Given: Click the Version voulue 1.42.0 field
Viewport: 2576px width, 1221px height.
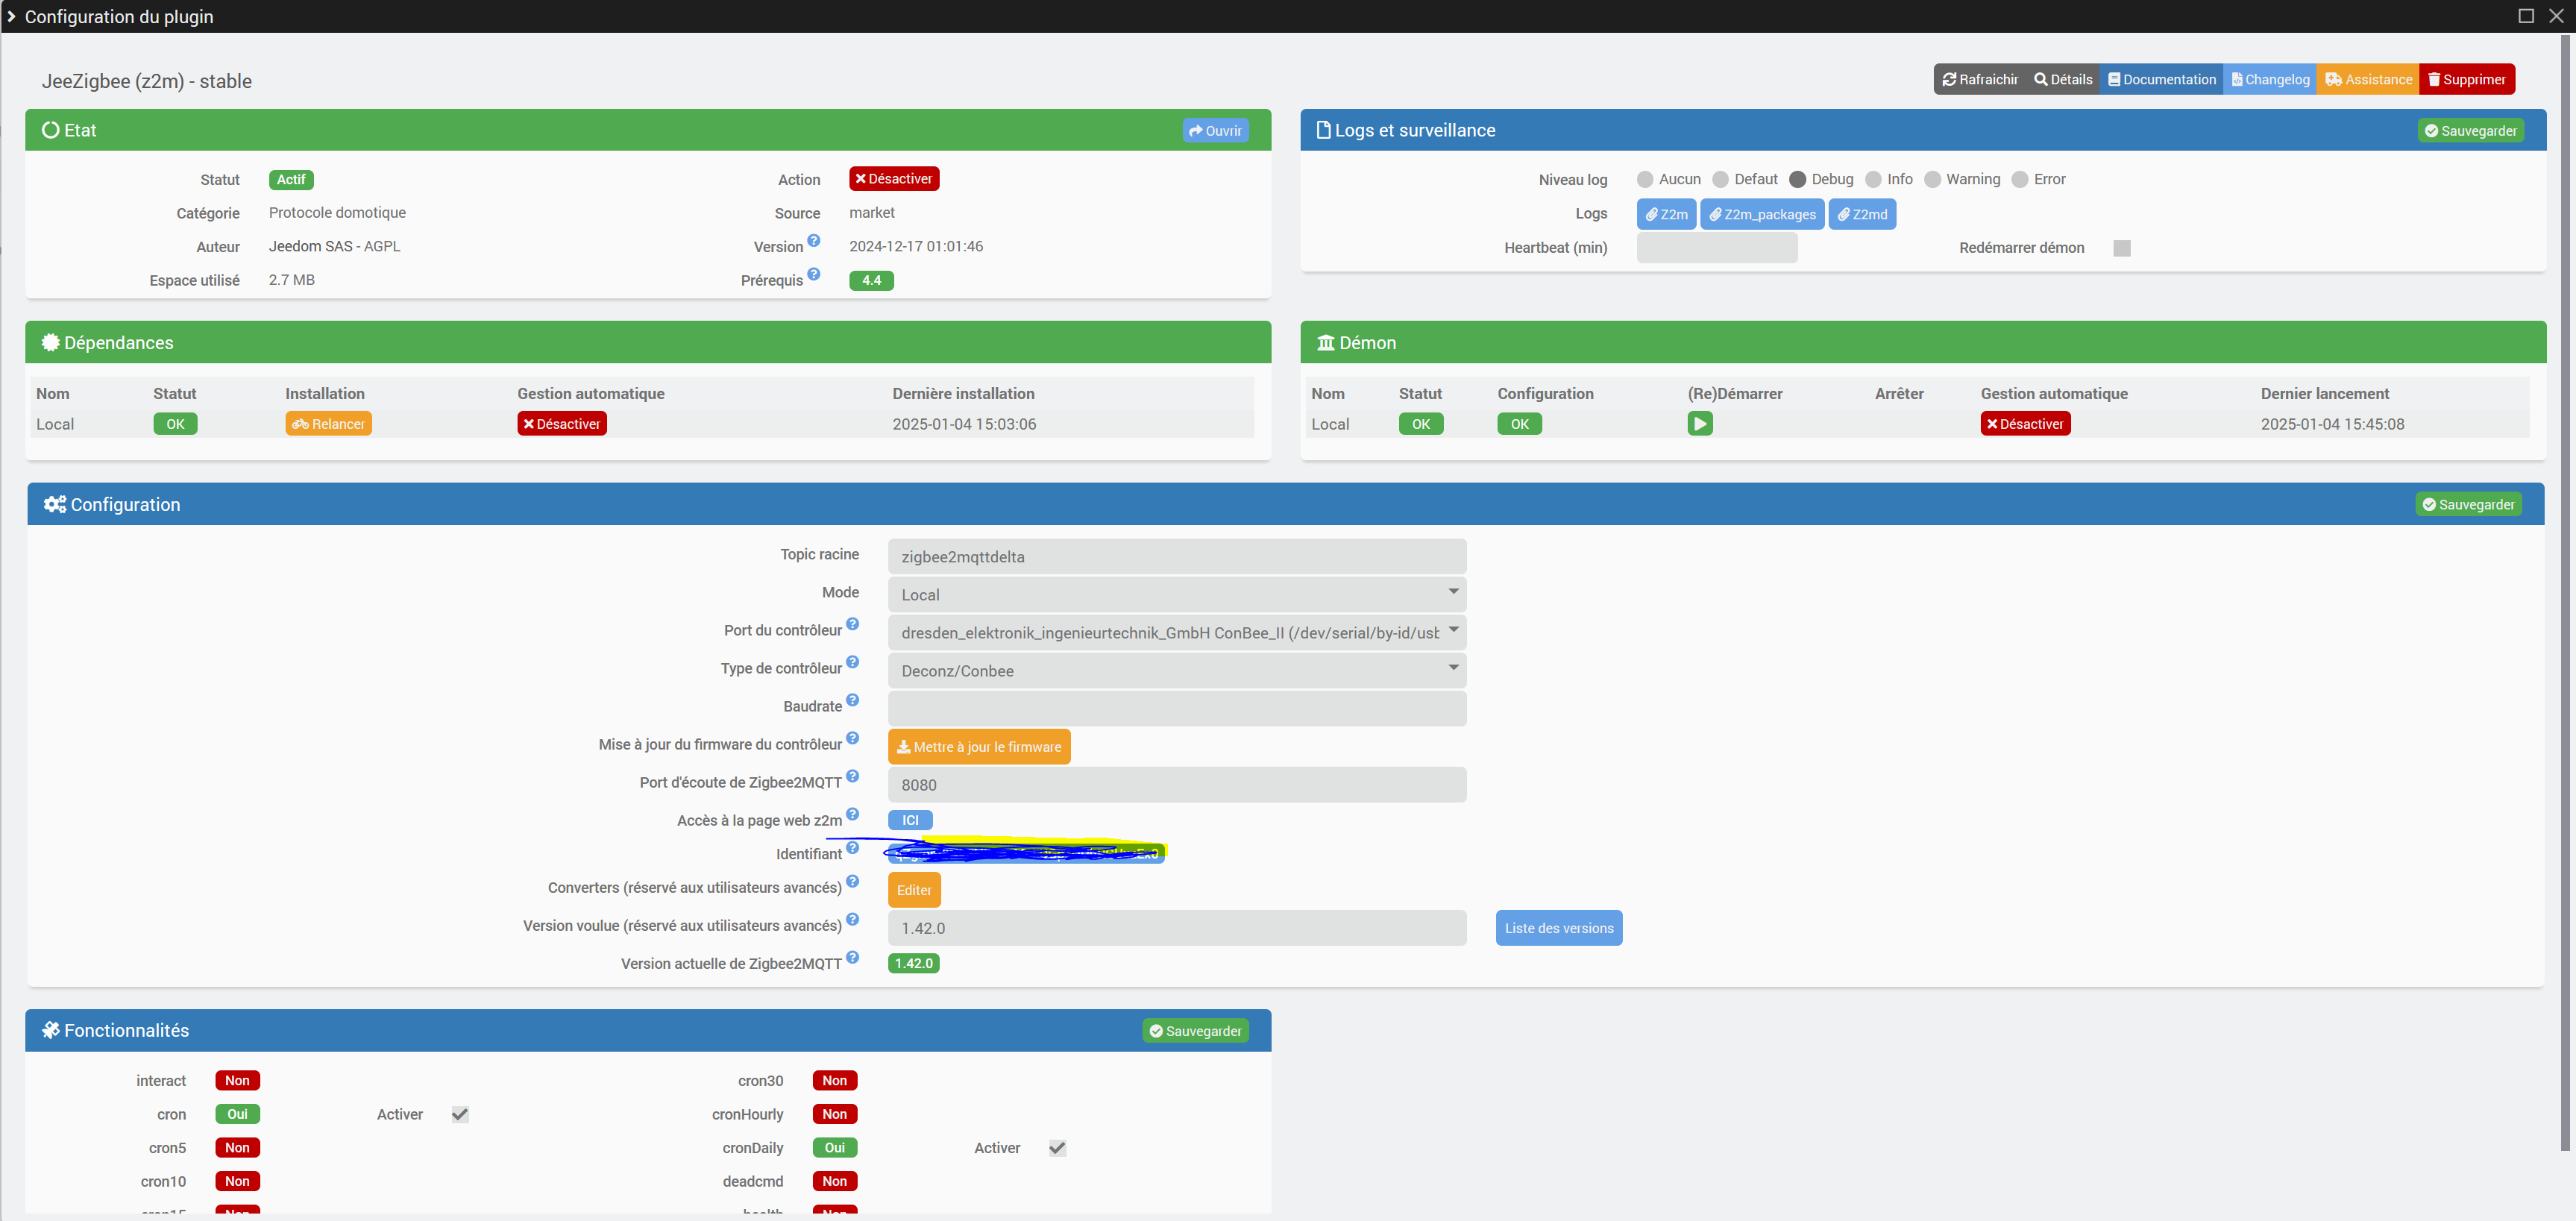Looking at the screenshot, I should click(x=1177, y=928).
